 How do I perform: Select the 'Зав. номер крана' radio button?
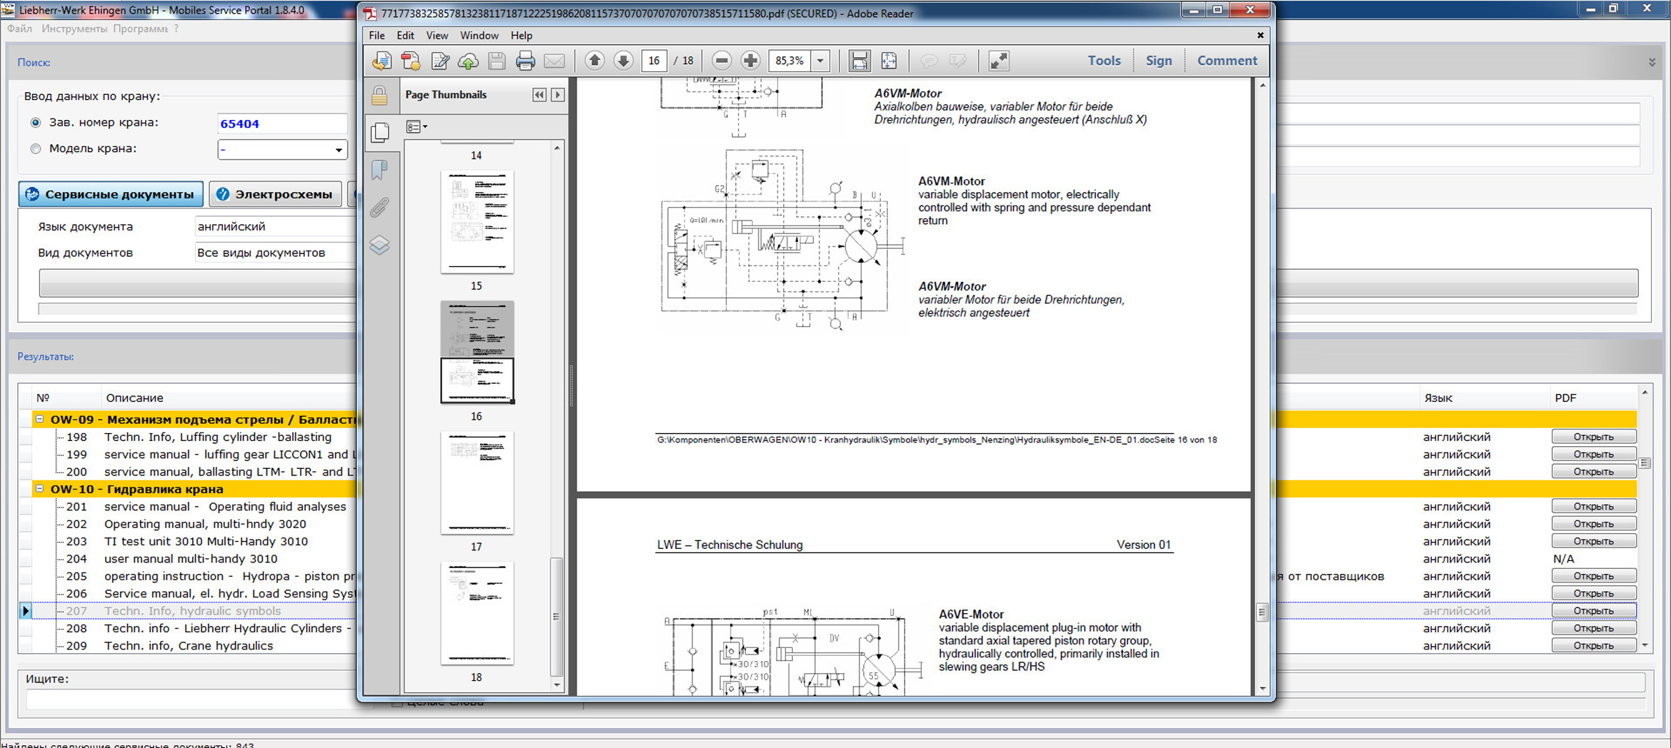coord(36,123)
